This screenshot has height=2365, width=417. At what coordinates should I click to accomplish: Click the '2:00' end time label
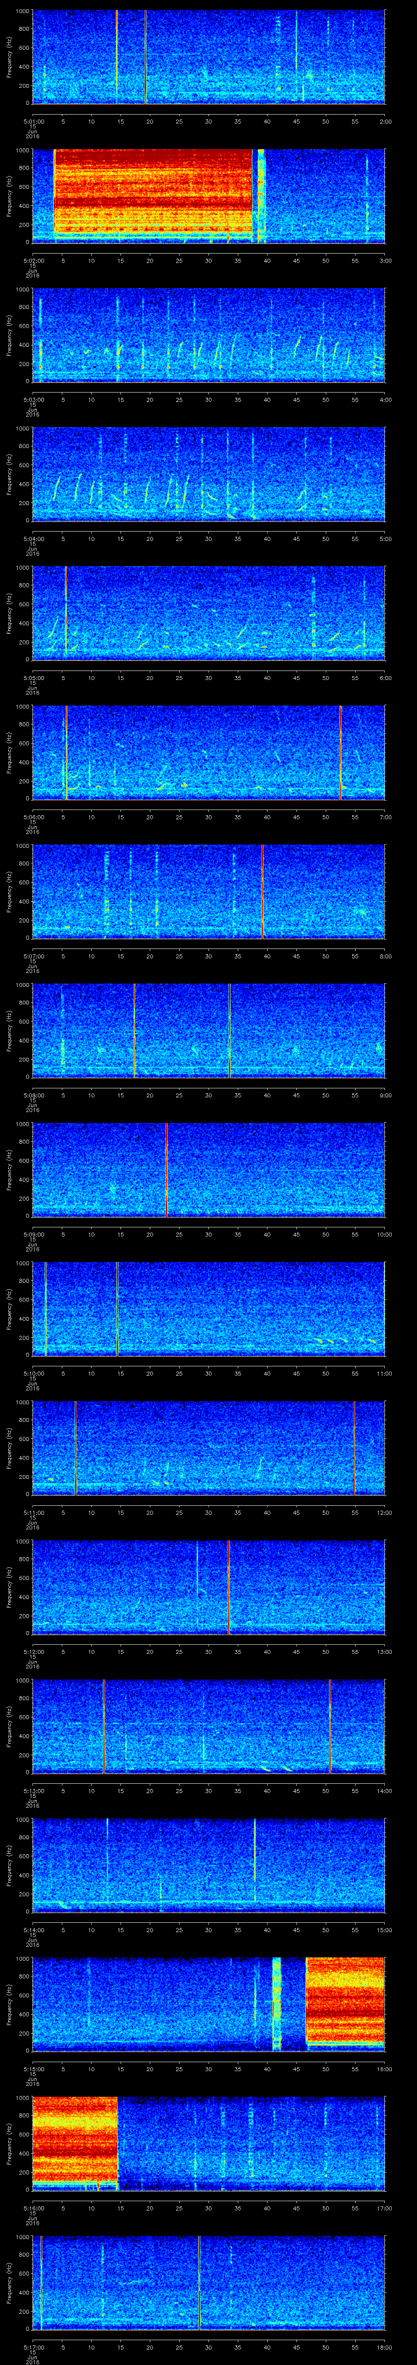pyautogui.click(x=385, y=121)
